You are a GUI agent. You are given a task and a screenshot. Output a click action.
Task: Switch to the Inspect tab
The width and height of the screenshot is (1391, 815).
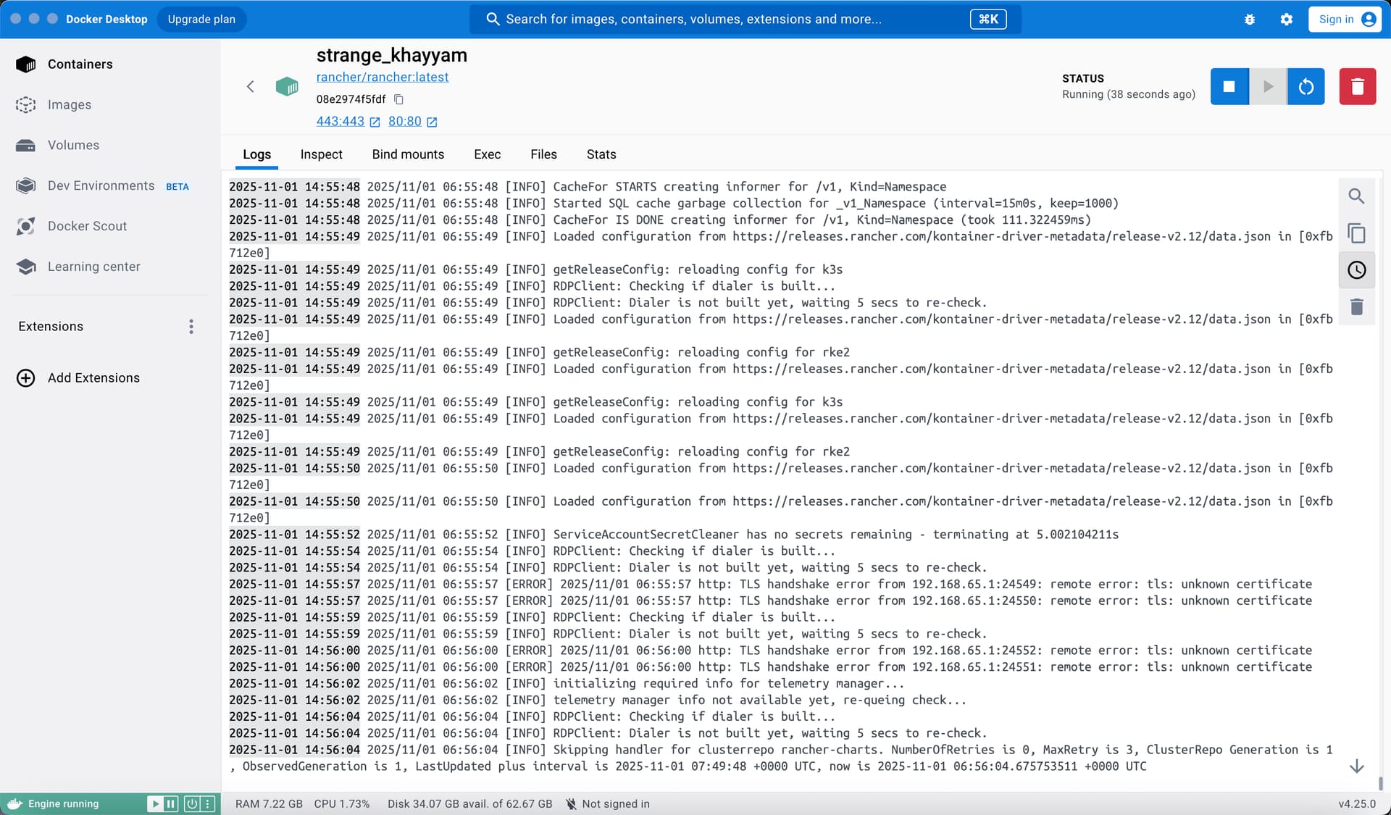(321, 154)
